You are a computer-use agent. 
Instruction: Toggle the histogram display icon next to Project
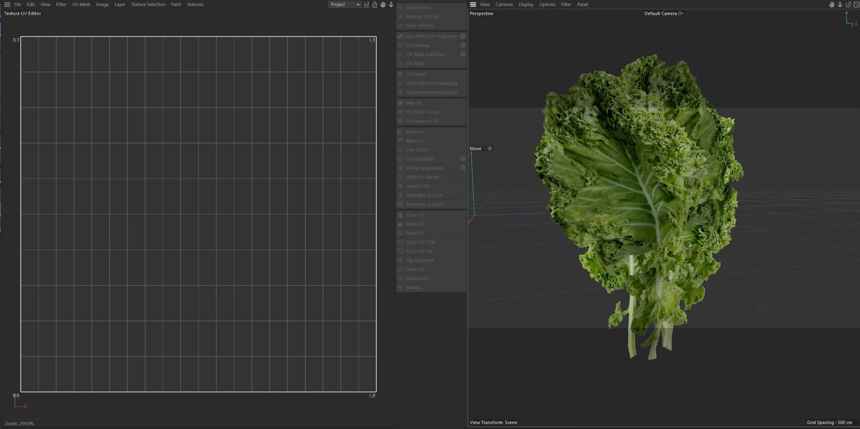(x=366, y=4)
